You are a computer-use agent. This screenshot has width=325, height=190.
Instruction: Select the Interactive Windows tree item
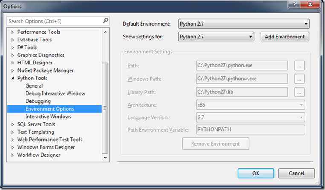point(48,117)
